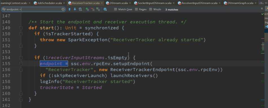Click into the find field containing "endpoint ="
268x108 pixels.
(x=33, y=9)
